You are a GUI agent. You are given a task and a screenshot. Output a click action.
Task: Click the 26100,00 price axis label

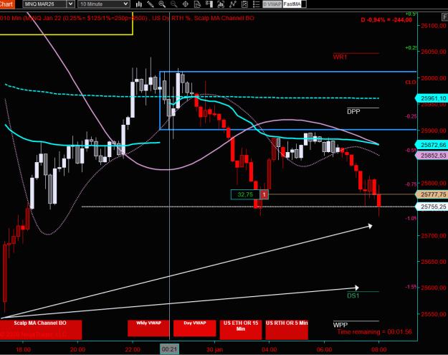(434, 26)
